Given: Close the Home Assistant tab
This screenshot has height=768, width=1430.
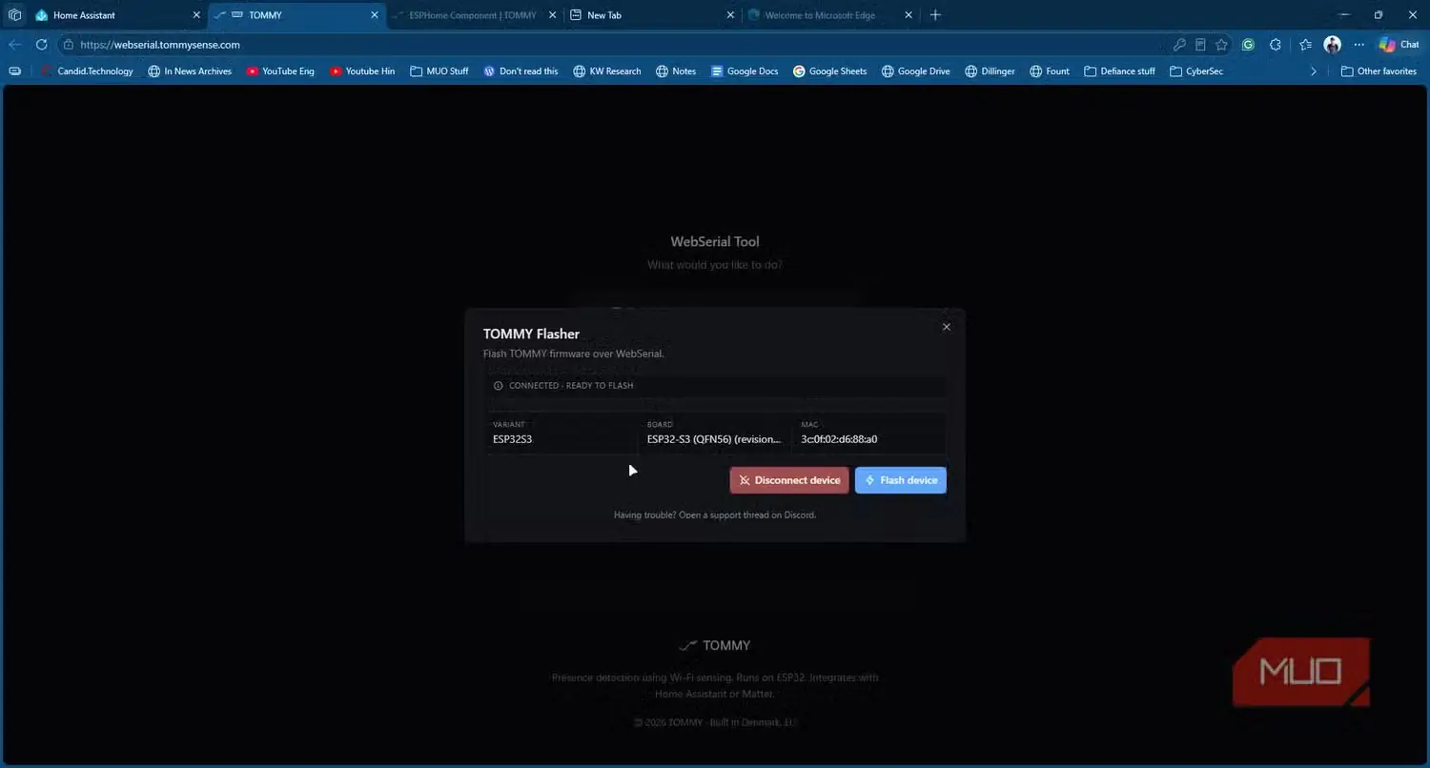Looking at the screenshot, I should [x=196, y=15].
